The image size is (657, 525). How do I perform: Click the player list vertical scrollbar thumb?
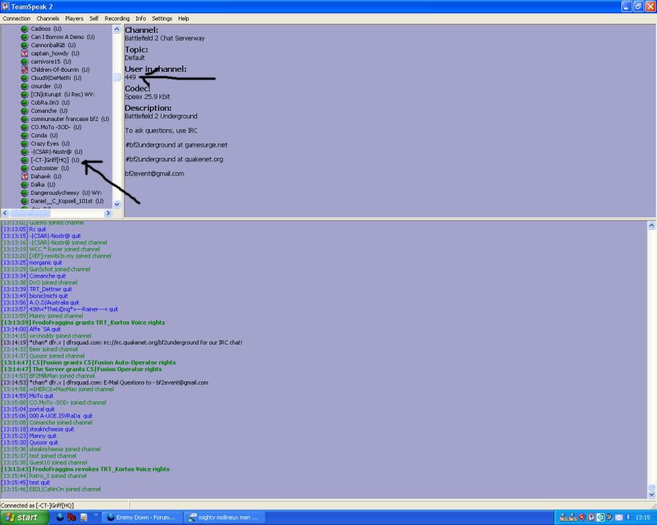tap(117, 77)
